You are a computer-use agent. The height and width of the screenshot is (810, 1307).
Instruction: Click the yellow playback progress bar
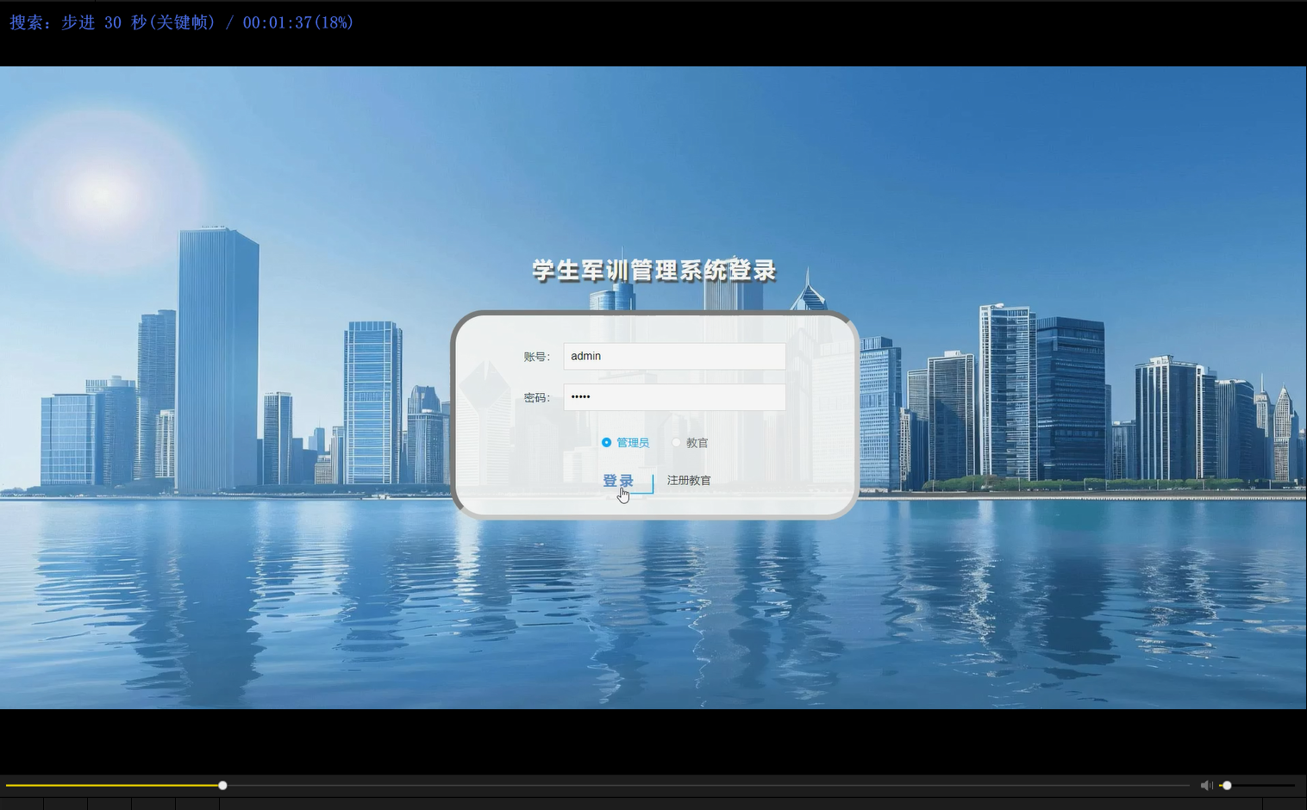112,785
